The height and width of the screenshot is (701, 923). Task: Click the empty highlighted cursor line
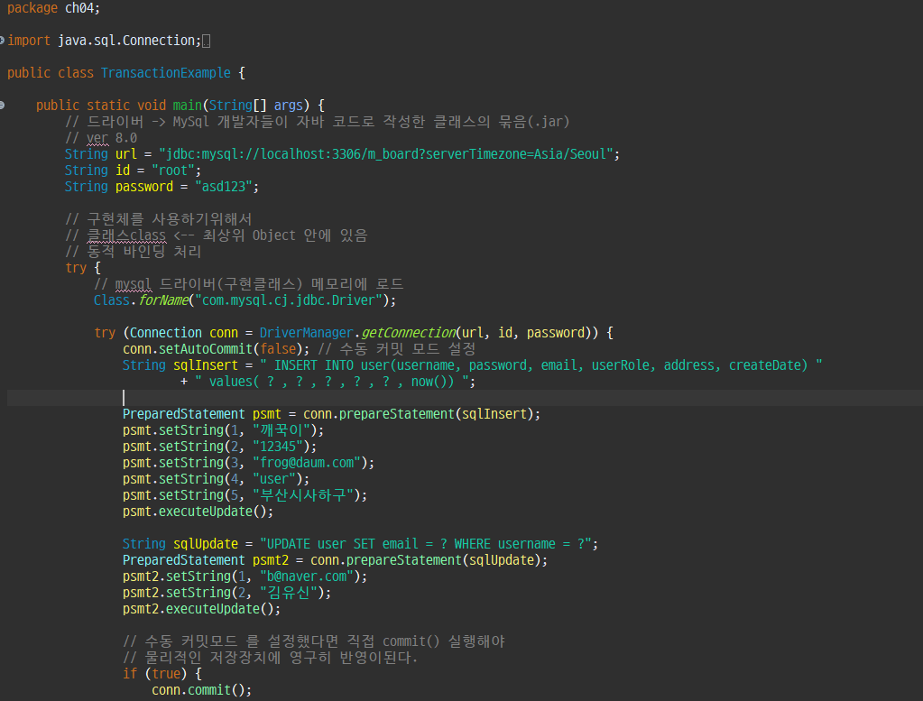point(465,398)
